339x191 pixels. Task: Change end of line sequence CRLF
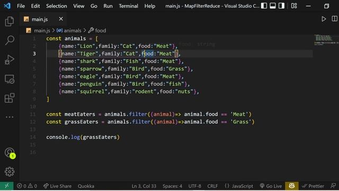(x=212, y=186)
